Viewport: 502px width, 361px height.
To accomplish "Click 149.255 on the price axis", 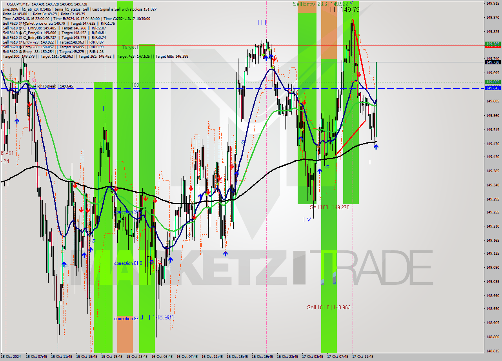I will point(493,212).
